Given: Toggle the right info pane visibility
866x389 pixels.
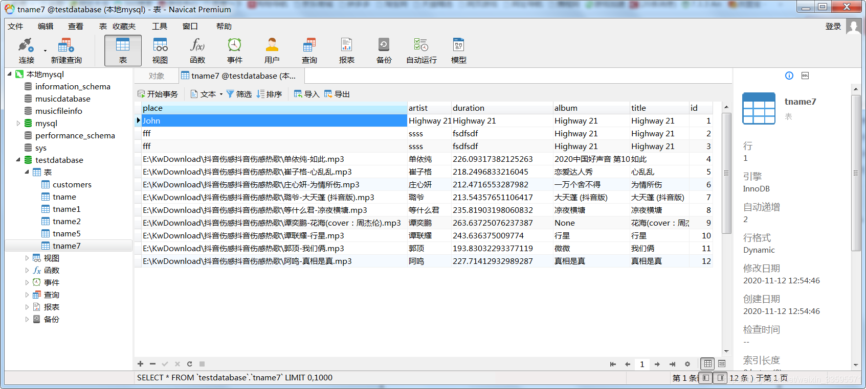Looking at the screenshot, I should click(720, 378).
